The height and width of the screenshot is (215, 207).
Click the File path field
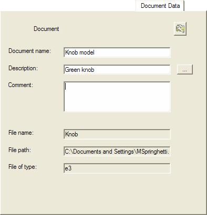[x=117, y=152]
